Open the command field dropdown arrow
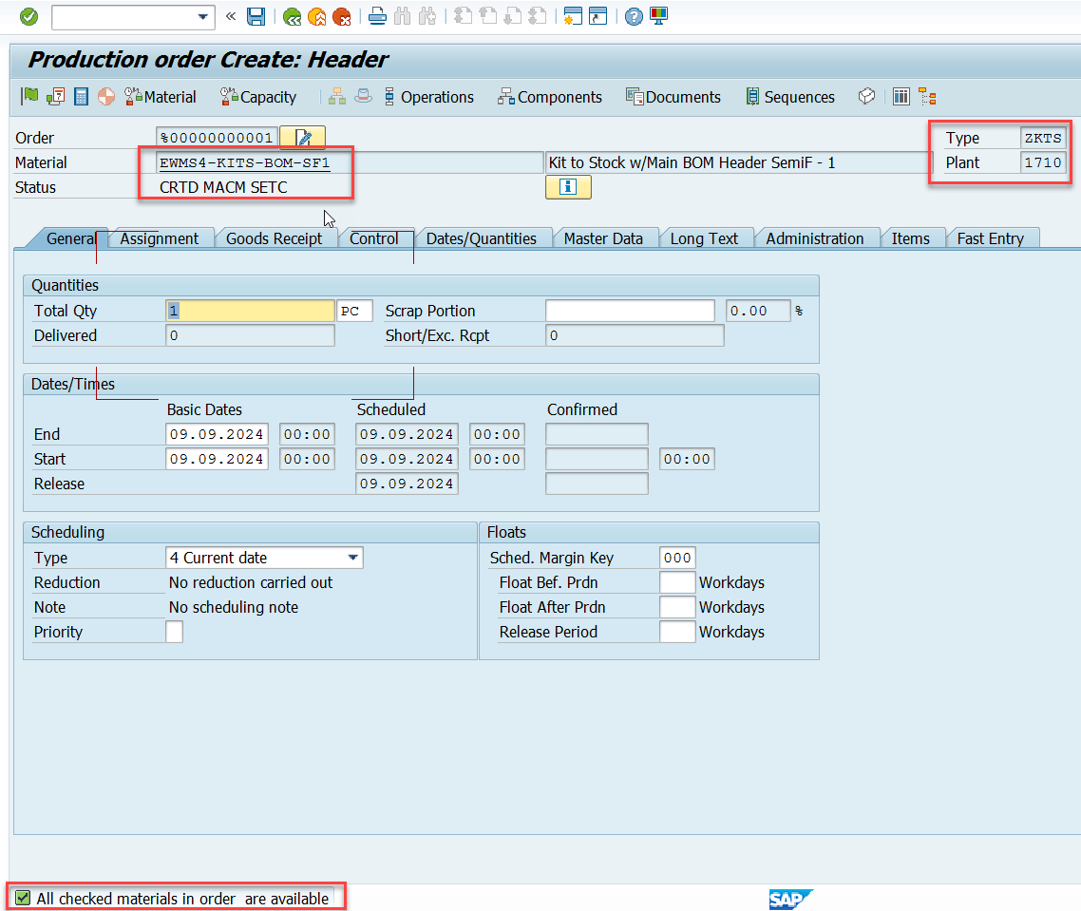The width and height of the screenshot is (1081, 911). point(202,17)
